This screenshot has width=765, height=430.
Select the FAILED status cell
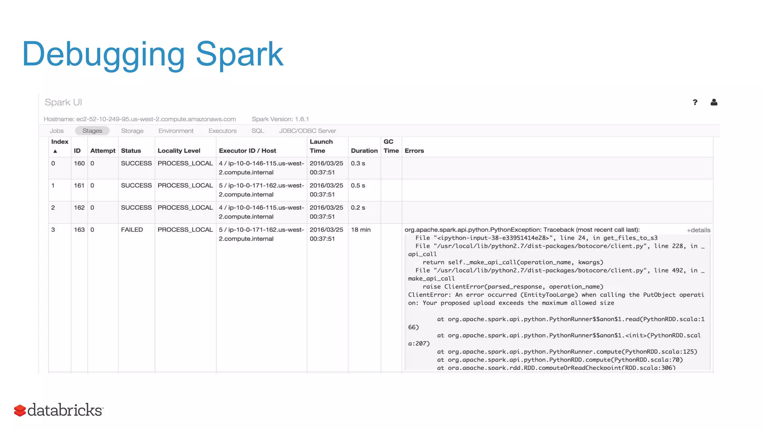(x=132, y=230)
